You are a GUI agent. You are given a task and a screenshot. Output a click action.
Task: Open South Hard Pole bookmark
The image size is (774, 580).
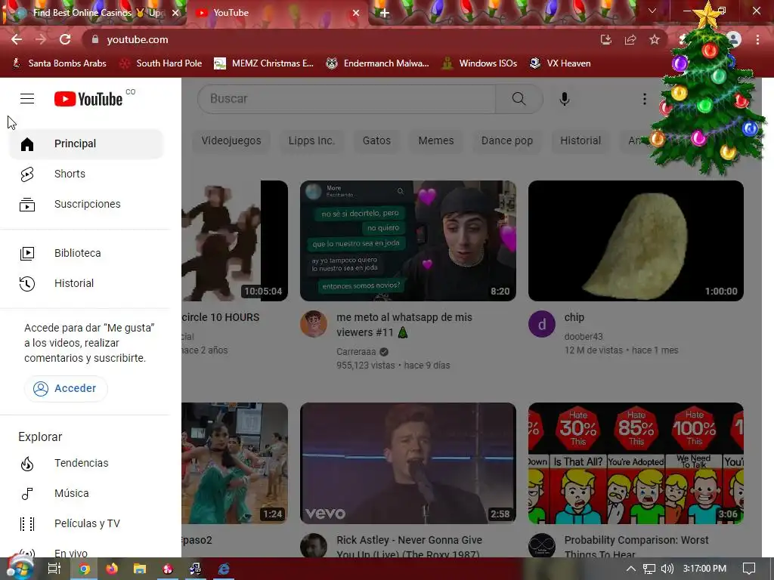point(161,63)
